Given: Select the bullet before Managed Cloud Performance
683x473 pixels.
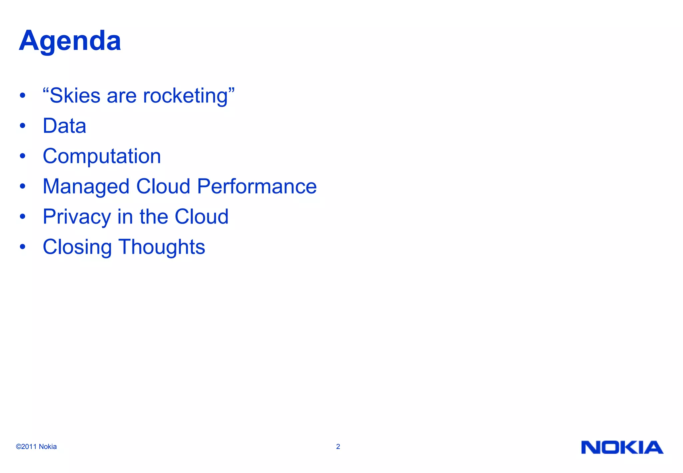Looking at the screenshot, I should 22,186.
